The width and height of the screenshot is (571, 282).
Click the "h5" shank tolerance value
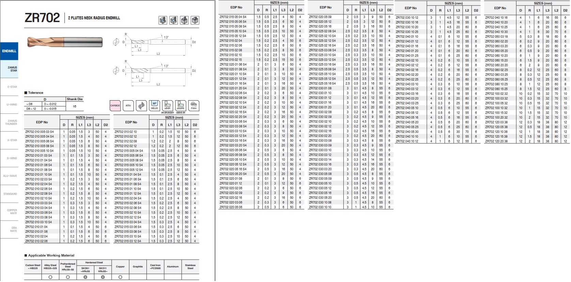click(75, 106)
